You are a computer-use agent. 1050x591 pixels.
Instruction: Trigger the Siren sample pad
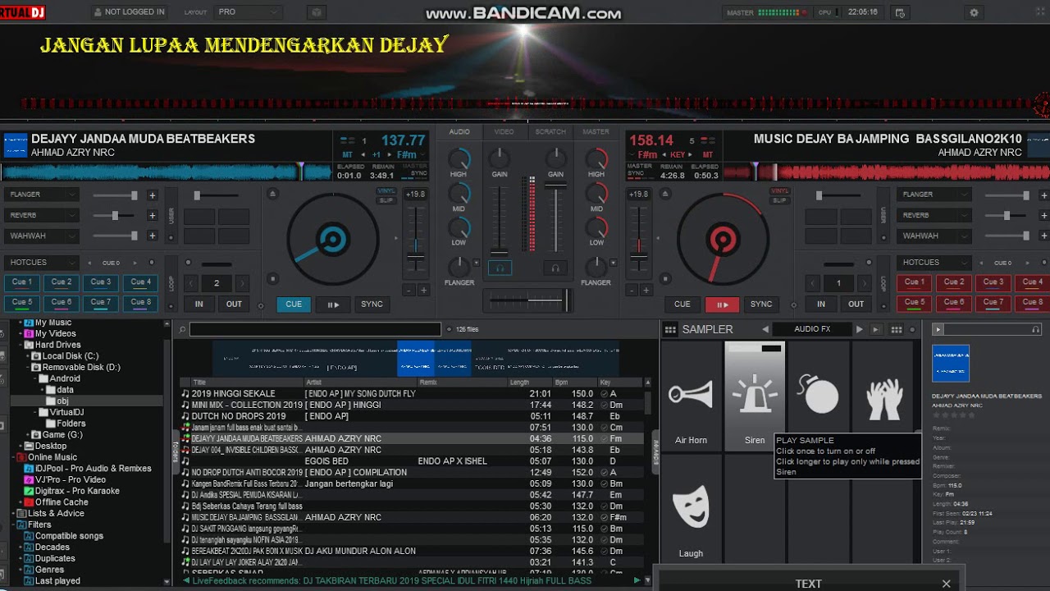click(x=755, y=396)
